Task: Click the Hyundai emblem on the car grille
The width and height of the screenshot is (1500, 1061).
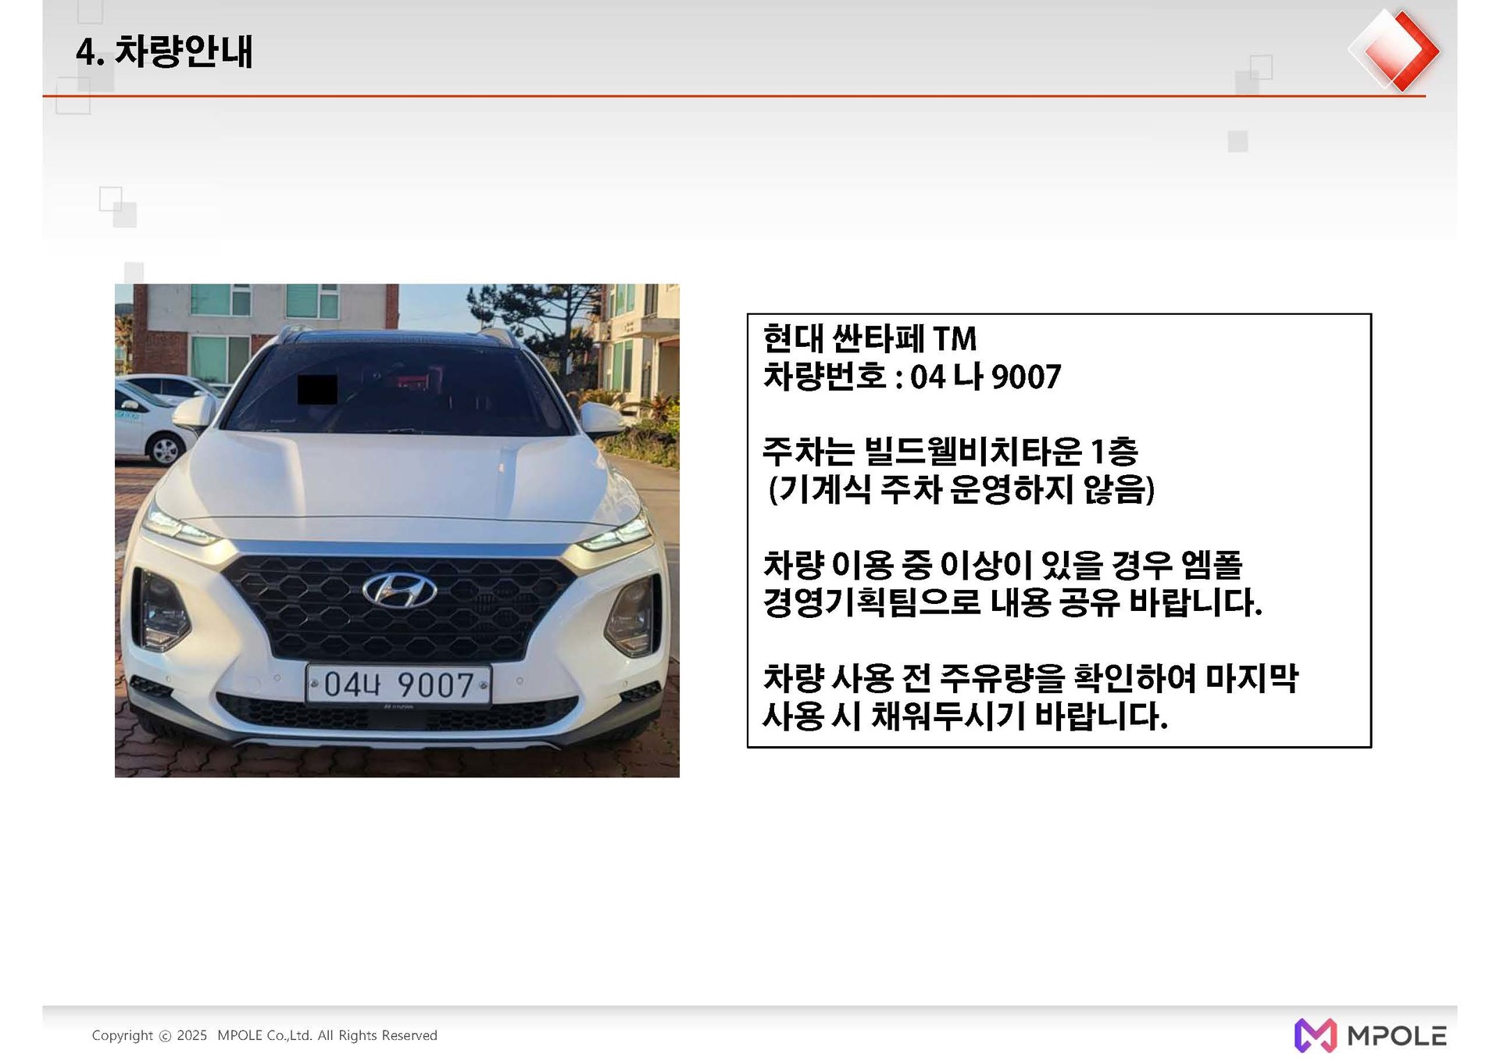Action: tap(399, 590)
